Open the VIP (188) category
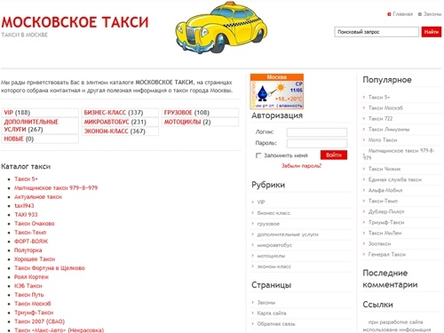Screen dimensions: 444x333 [17, 113]
